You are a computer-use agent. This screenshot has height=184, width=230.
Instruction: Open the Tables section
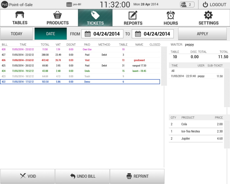click(20, 18)
